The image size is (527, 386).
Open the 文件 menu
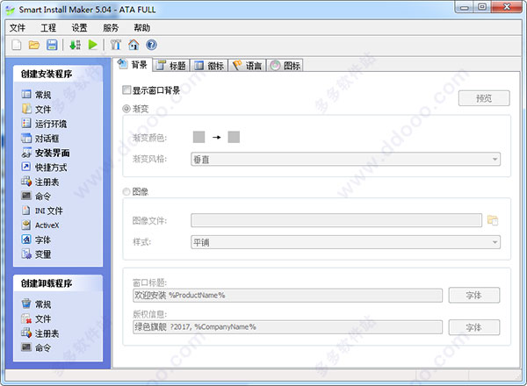click(x=18, y=28)
